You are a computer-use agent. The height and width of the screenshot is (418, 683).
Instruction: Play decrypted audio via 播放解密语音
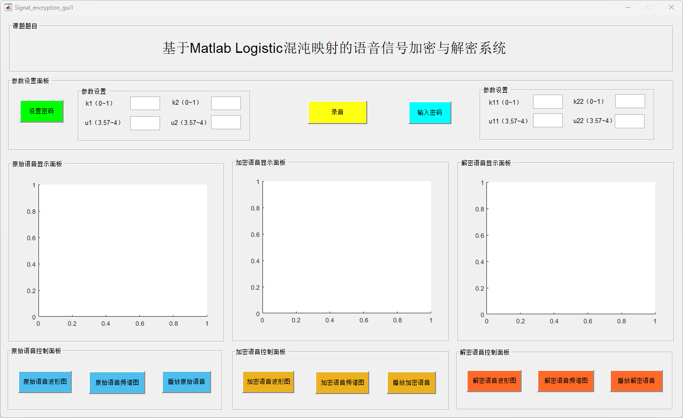coord(636,381)
